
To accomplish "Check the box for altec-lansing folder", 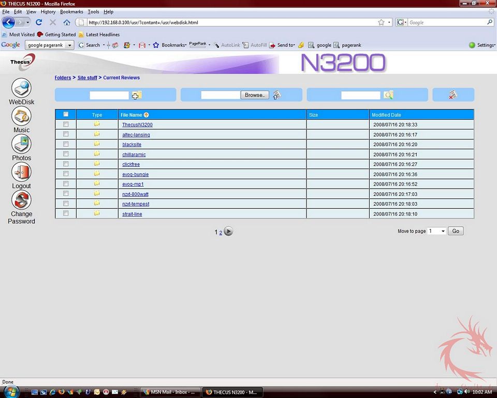I will pos(66,134).
